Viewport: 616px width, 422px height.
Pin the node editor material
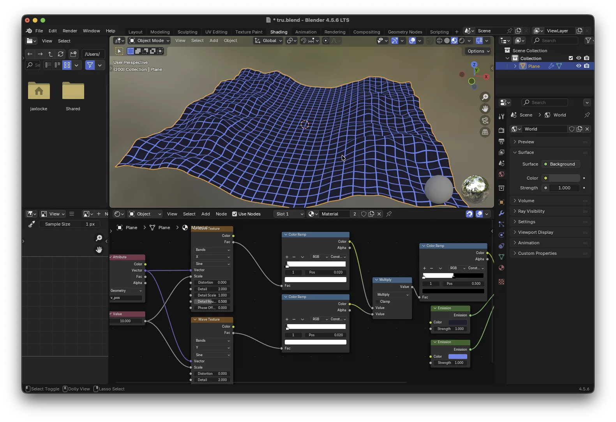pyautogui.click(x=389, y=214)
